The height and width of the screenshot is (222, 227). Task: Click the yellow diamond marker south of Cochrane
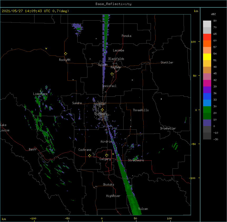[90, 156]
